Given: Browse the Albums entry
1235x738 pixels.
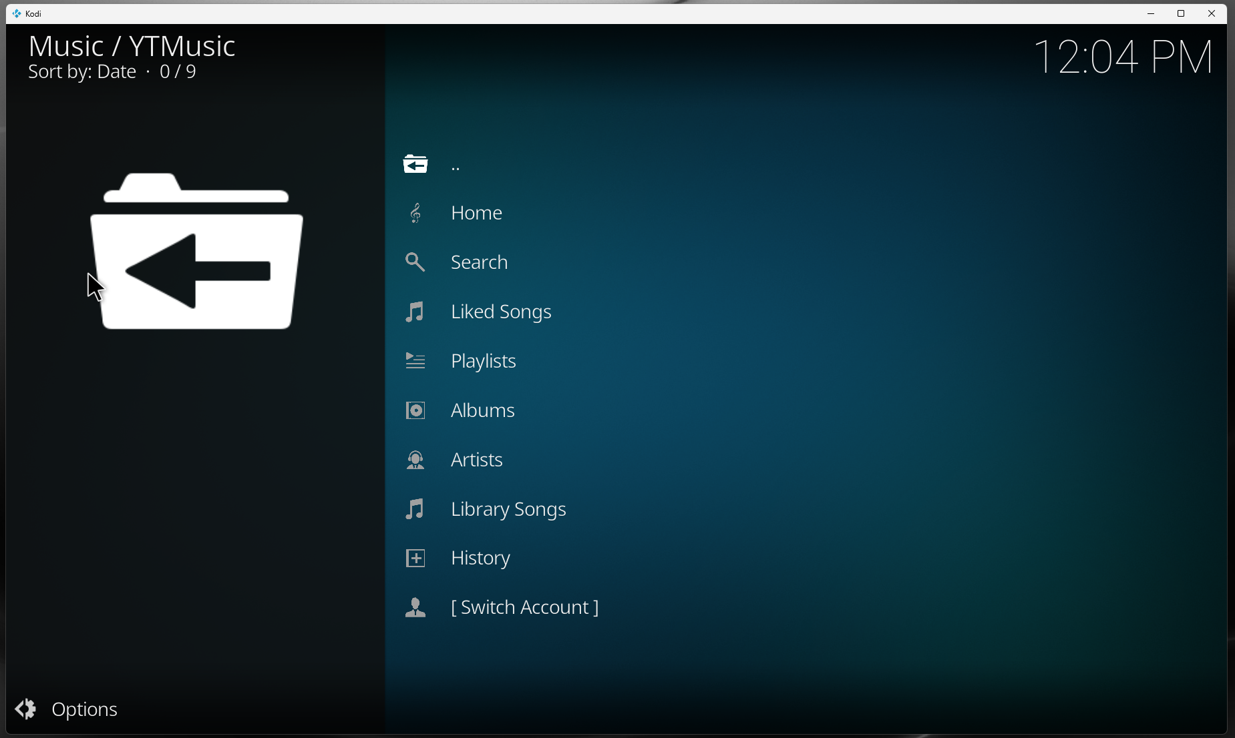Looking at the screenshot, I should tap(483, 410).
